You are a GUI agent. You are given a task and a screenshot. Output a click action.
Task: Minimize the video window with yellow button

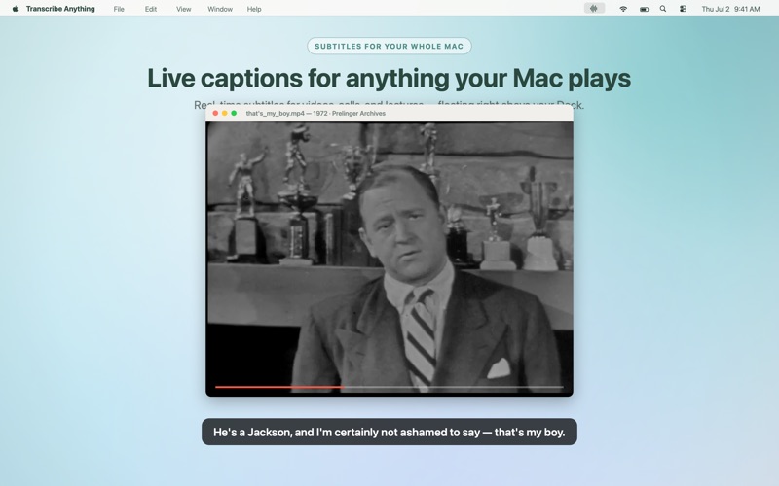pyautogui.click(x=225, y=113)
